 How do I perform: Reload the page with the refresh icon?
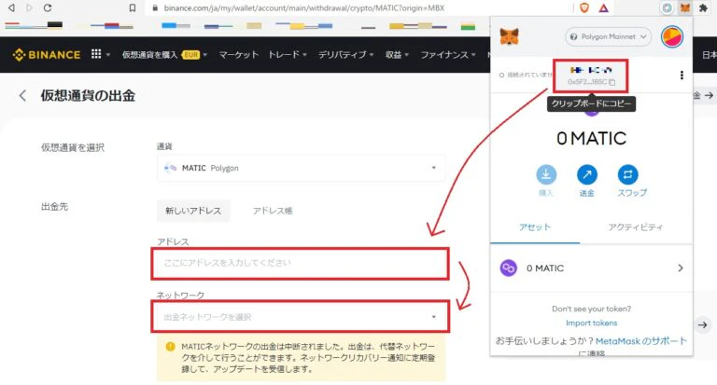point(47,7)
